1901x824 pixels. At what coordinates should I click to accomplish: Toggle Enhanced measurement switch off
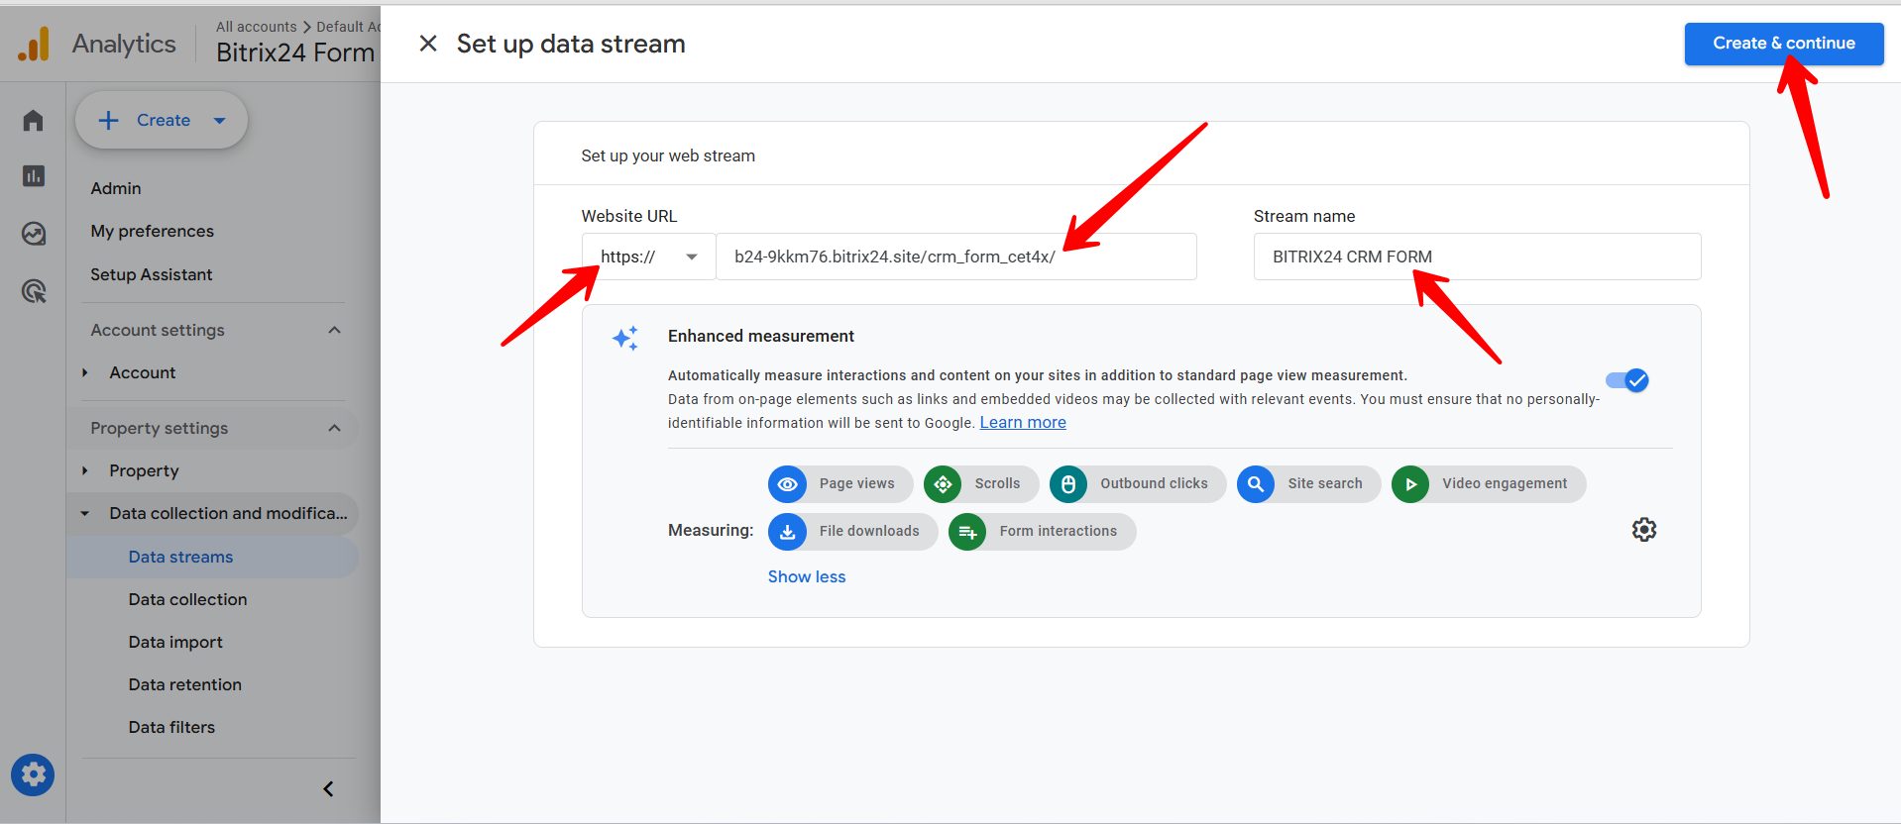[1626, 380]
